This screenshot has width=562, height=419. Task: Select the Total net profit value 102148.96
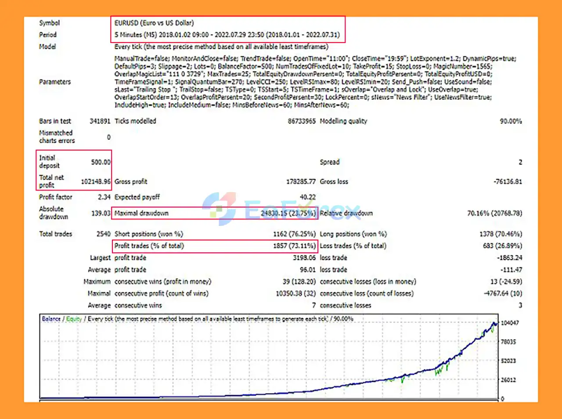click(95, 182)
